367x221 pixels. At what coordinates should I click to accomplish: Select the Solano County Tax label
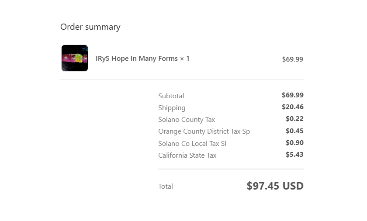point(187,120)
